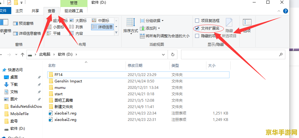Select 中图标 medium icons layout
The width and height of the screenshot is (299, 138).
tap(101, 21)
